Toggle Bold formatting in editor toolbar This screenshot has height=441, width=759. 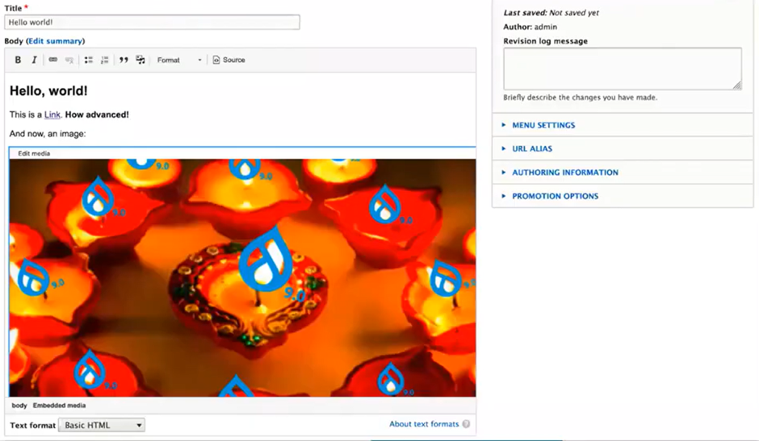click(x=18, y=60)
